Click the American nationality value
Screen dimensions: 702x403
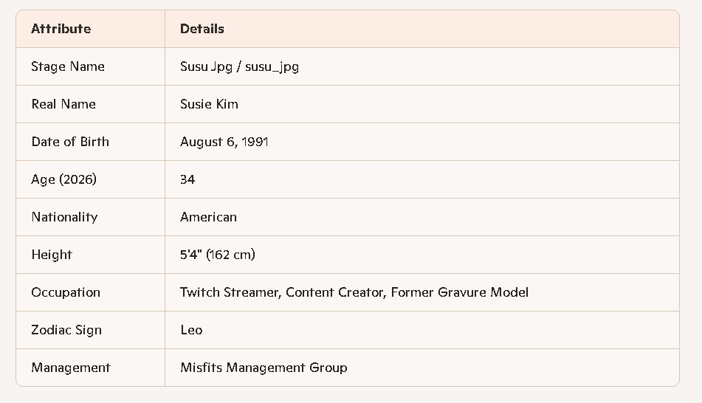point(208,217)
